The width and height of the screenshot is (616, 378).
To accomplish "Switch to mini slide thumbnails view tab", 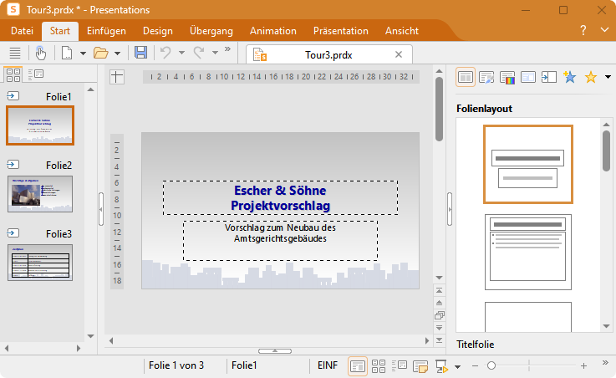I will 13,74.
